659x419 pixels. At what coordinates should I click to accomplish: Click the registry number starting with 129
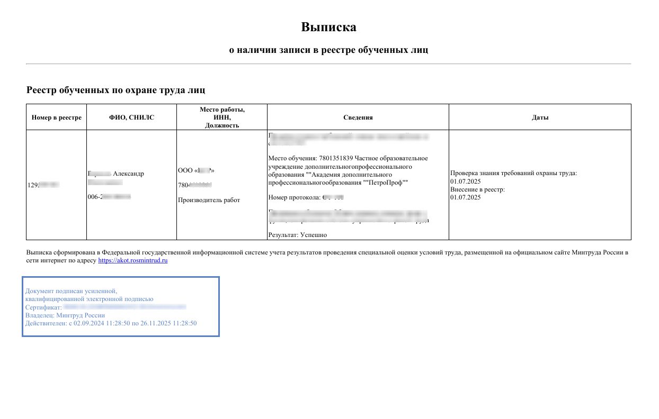pyautogui.click(x=43, y=185)
